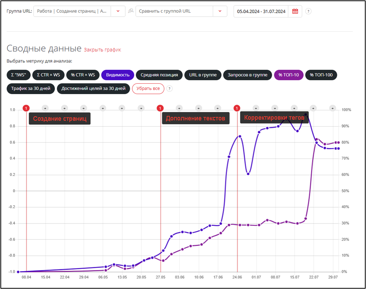The height and width of the screenshot is (289, 366).
Task: Toggle the Видимость metric
Action: point(118,75)
